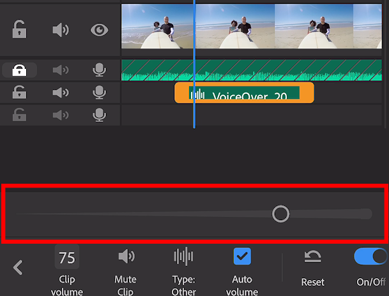Click the blue playhead line
The image size is (389, 296).
[194, 64]
